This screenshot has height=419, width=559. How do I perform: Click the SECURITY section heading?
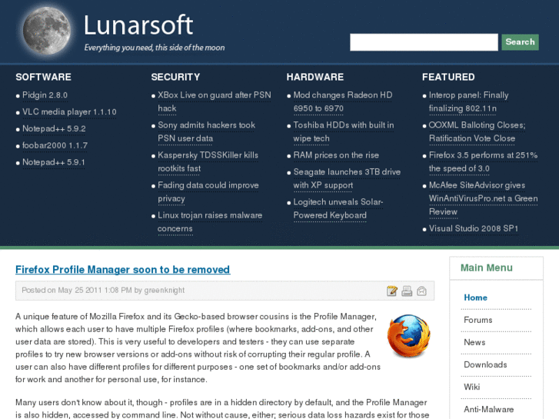point(175,77)
